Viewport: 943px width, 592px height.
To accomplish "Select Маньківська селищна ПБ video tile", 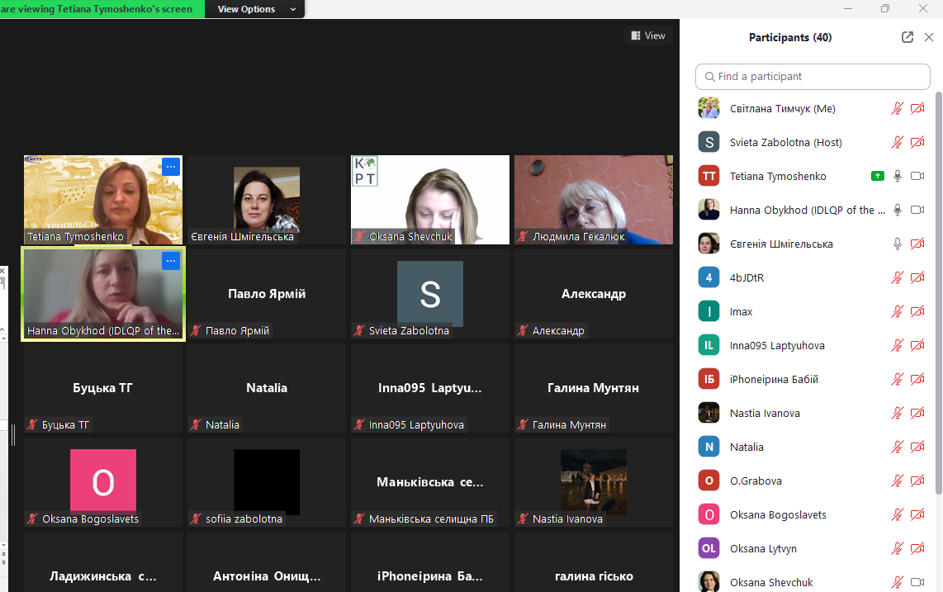I will point(430,482).
